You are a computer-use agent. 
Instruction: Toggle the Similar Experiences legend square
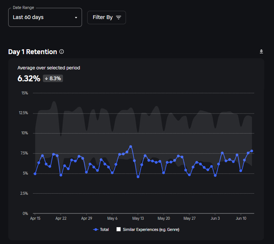(x=119, y=229)
